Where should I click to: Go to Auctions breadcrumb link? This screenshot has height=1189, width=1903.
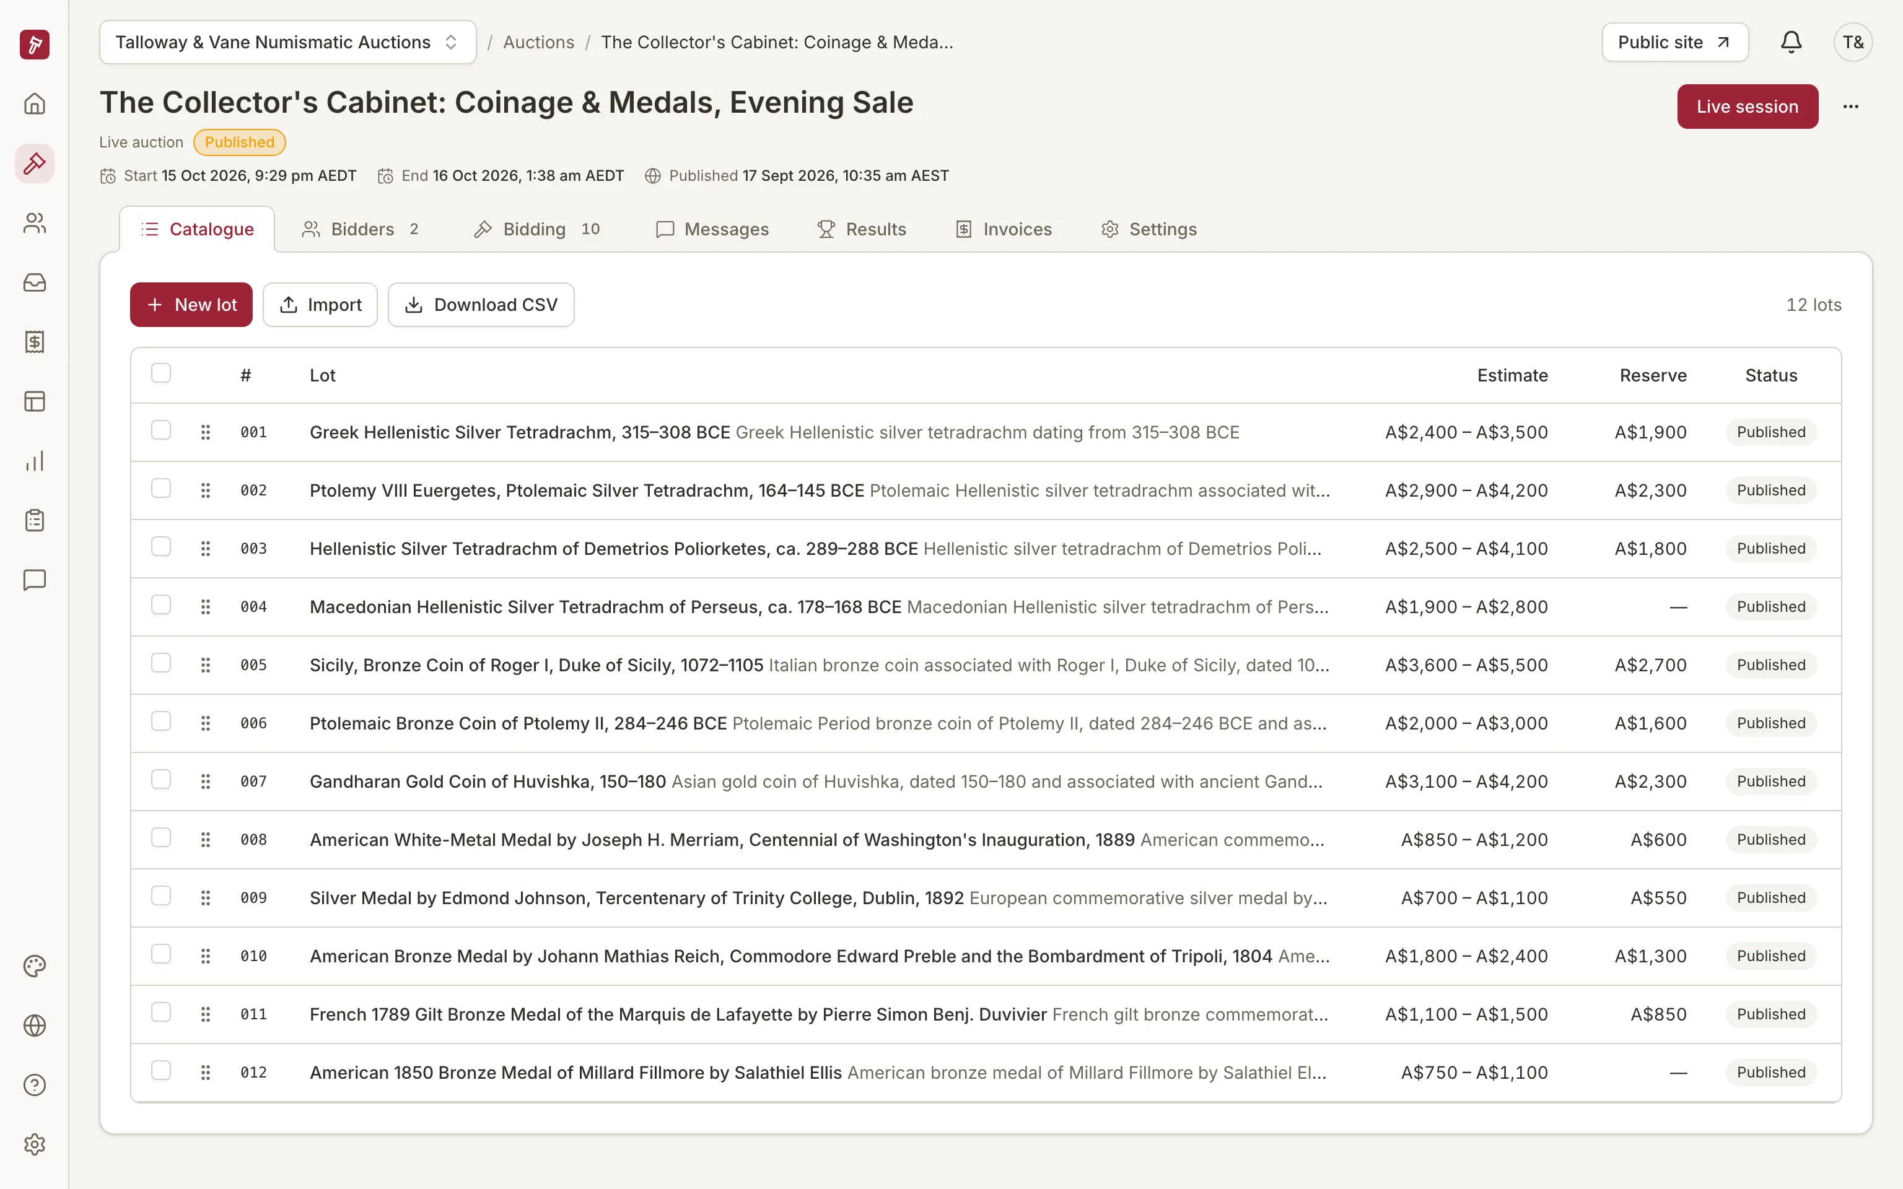(x=539, y=43)
